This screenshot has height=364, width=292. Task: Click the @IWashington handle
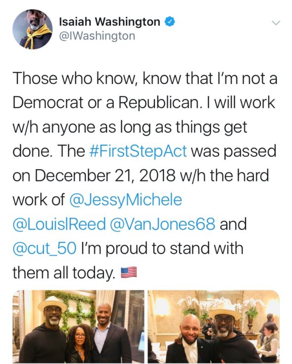[x=97, y=36]
